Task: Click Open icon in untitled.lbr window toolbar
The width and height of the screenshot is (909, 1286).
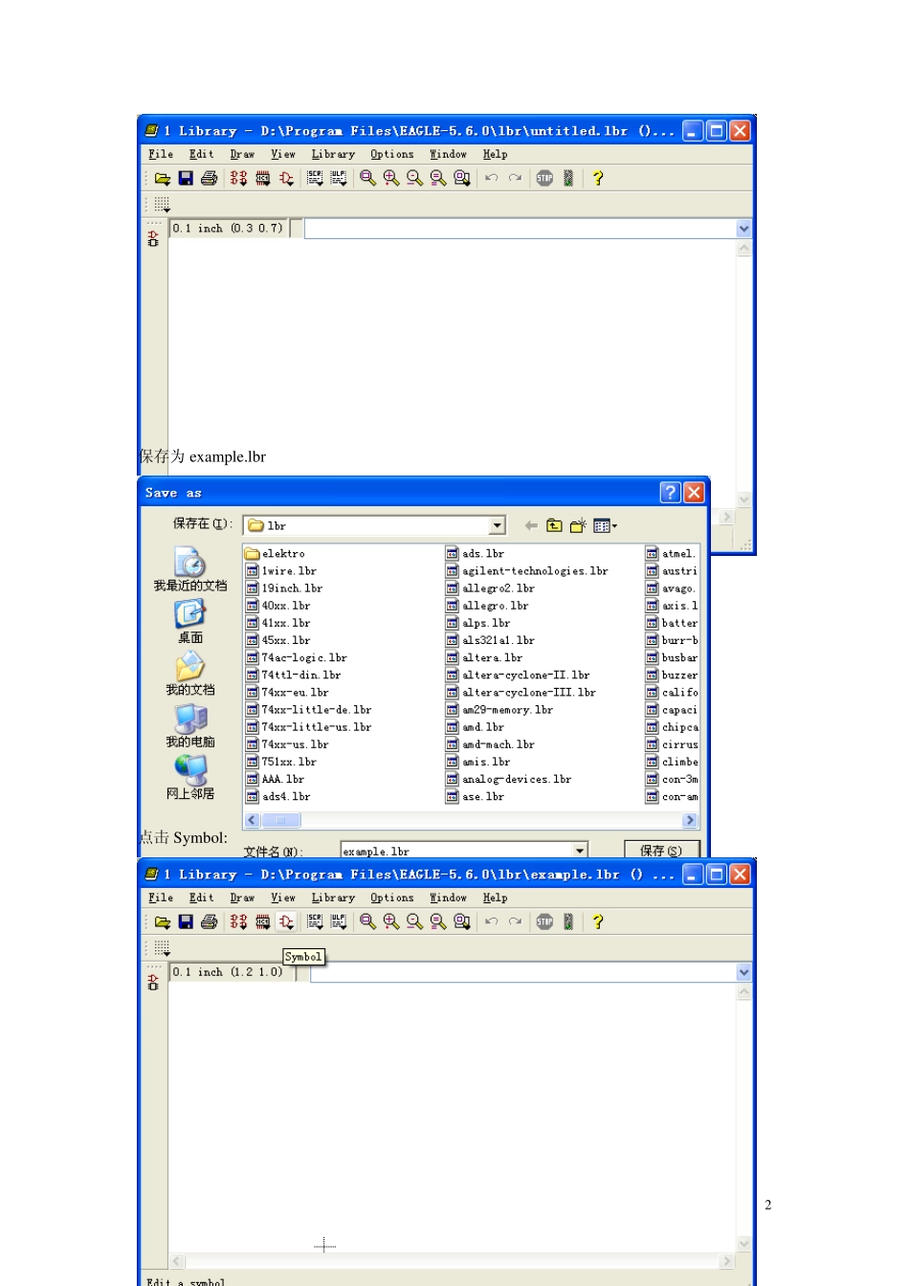Action: click(x=163, y=178)
